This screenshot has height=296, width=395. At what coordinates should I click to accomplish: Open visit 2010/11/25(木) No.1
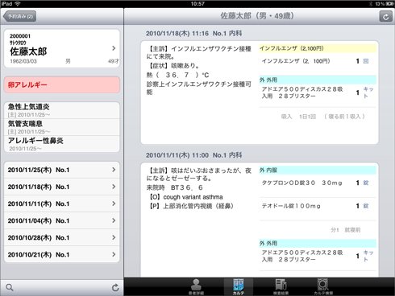pyautogui.click(x=62, y=170)
